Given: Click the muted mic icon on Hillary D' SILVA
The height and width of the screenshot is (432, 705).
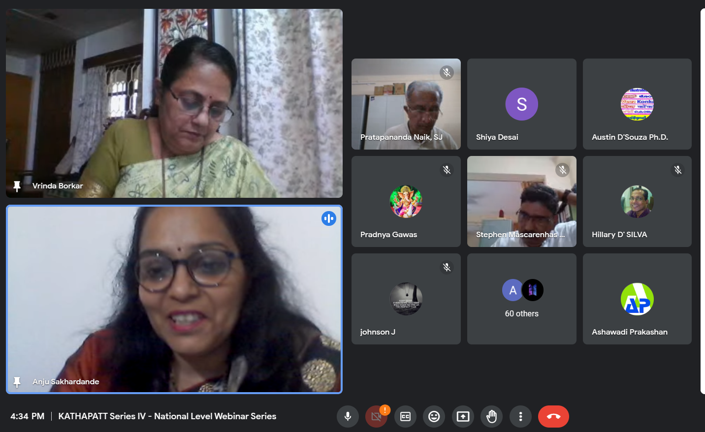Looking at the screenshot, I should [x=678, y=170].
